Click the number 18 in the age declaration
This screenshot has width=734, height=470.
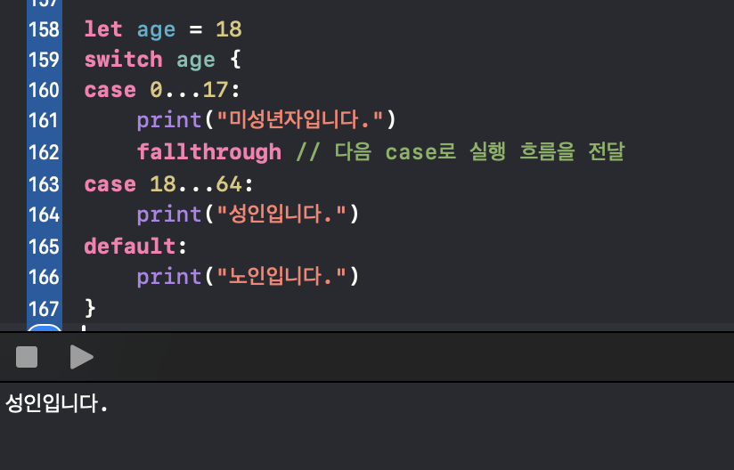[x=228, y=29]
